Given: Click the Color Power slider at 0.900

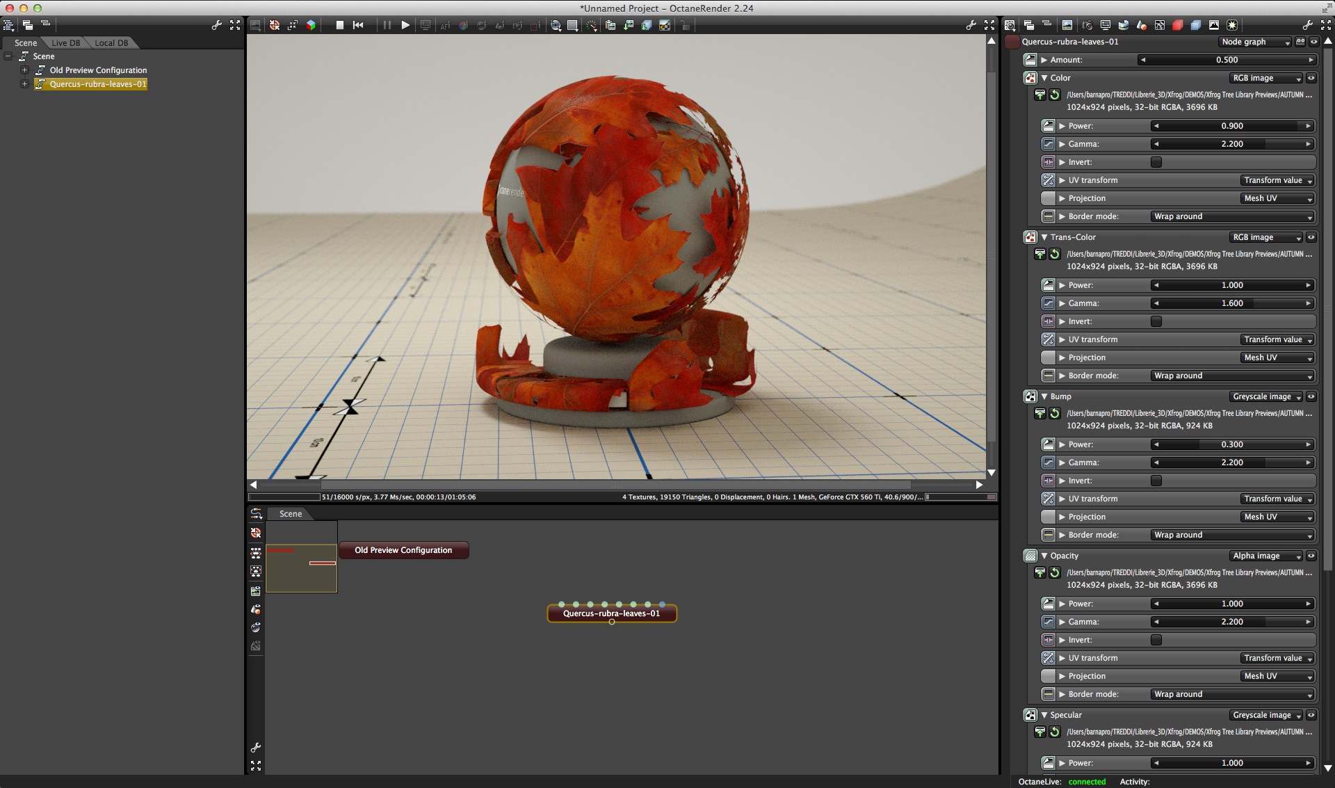Looking at the screenshot, I should [x=1231, y=126].
